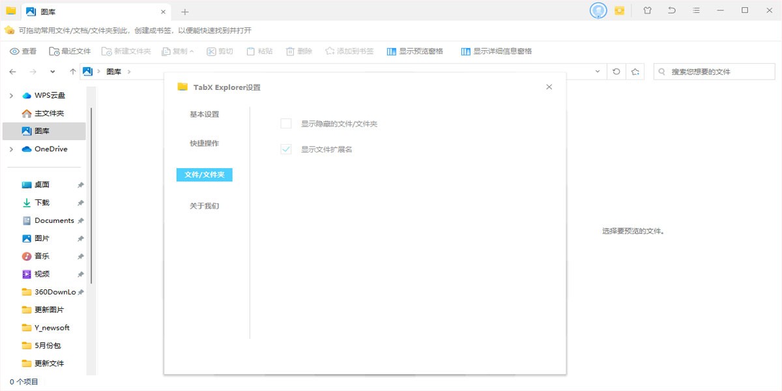
Task: Select the 图库 tab
Action: pyautogui.click(x=96, y=12)
